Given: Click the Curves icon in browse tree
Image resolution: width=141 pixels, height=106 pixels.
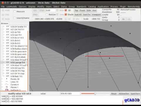Looking at the screenshot, I should [7, 85].
